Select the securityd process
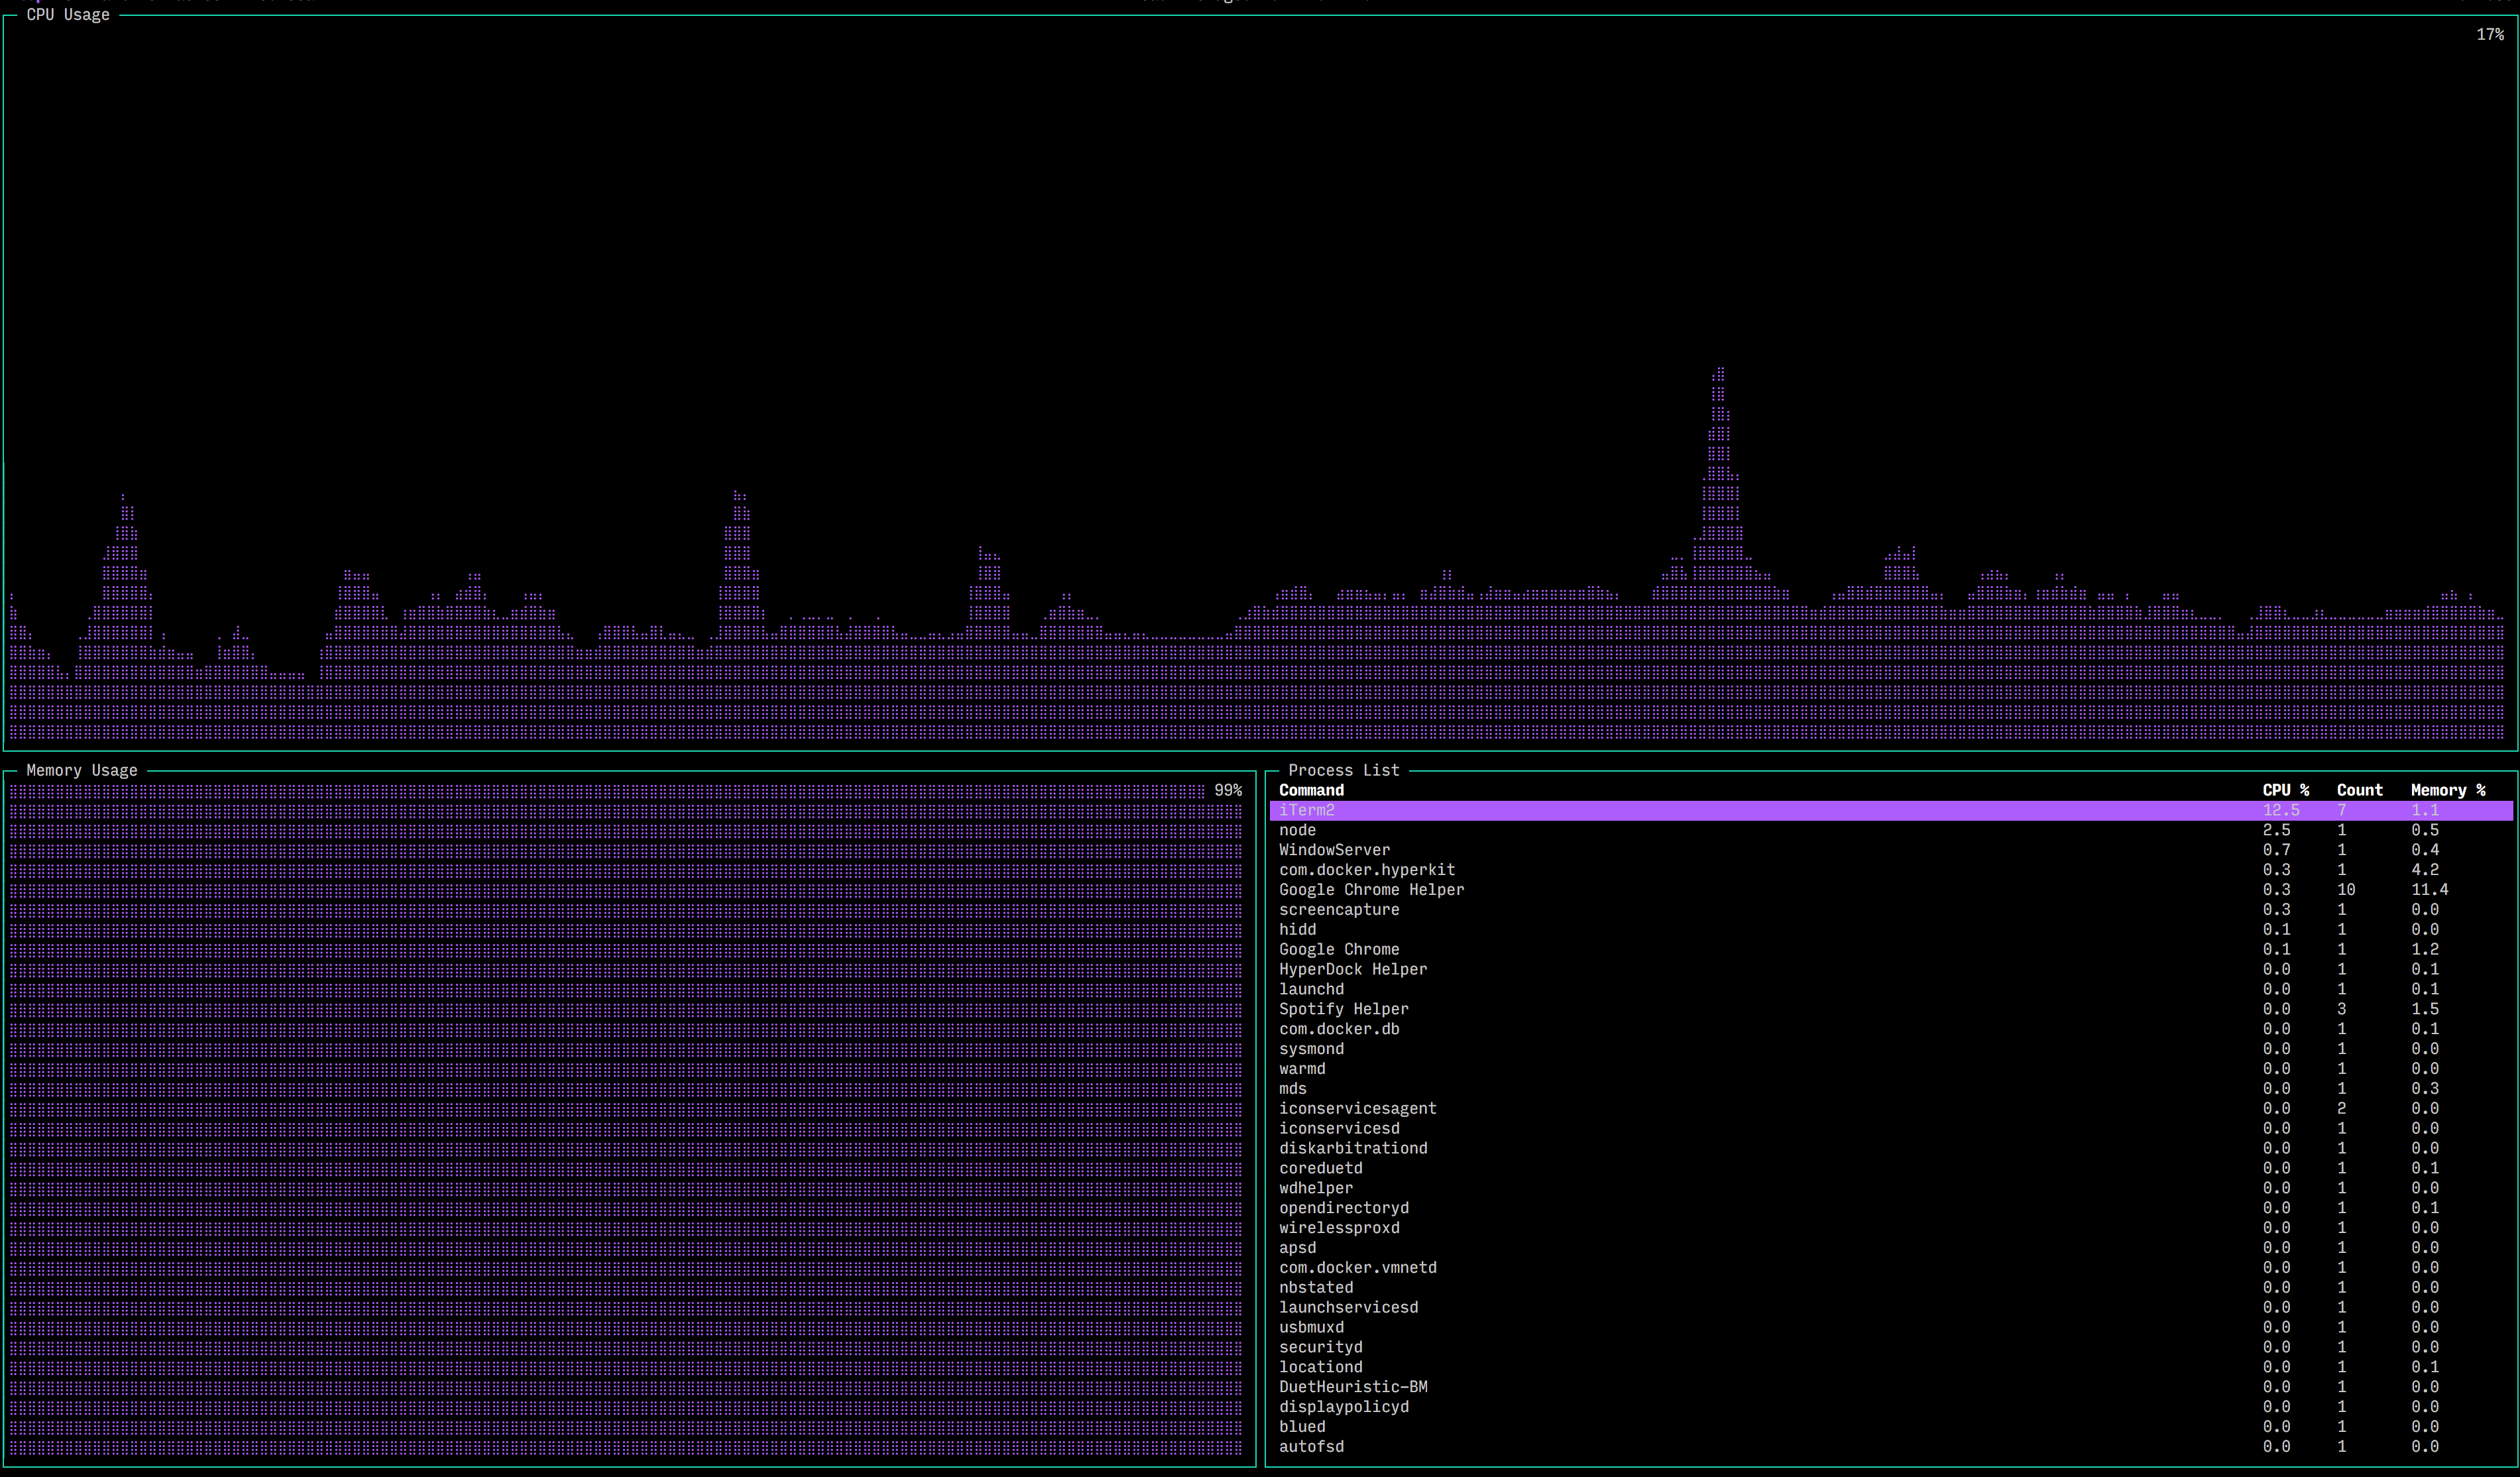The width and height of the screenshot is (2520, 1477). [1891, 1347]
